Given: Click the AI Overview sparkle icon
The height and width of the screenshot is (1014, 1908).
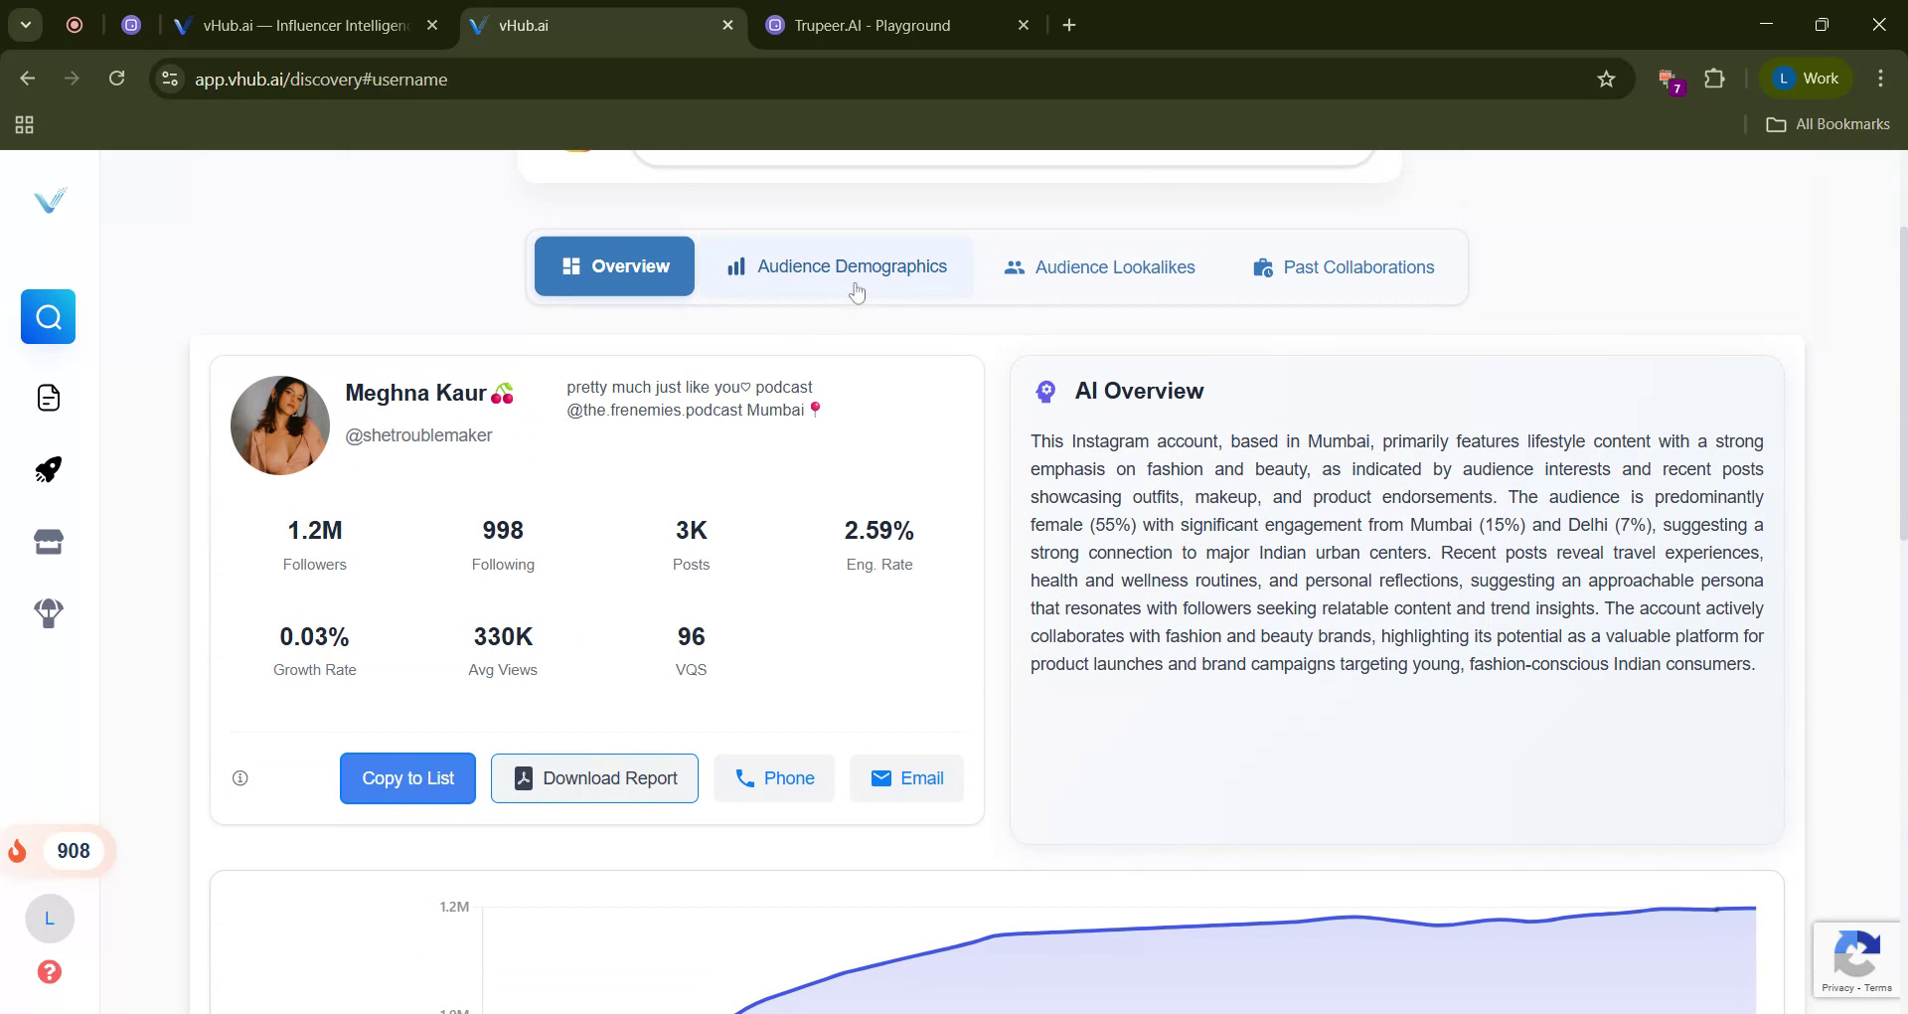Looking at the screenshot, I should click(x=1044, y=391).
